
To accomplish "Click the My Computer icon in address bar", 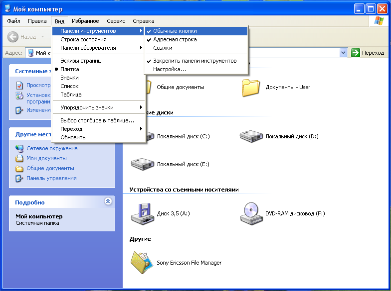I will [31, 53].
